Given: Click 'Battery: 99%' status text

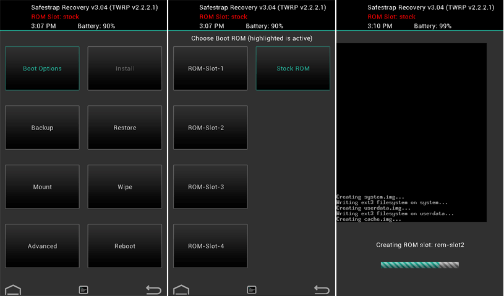Looking at the screenshot, I should point(433,26).
